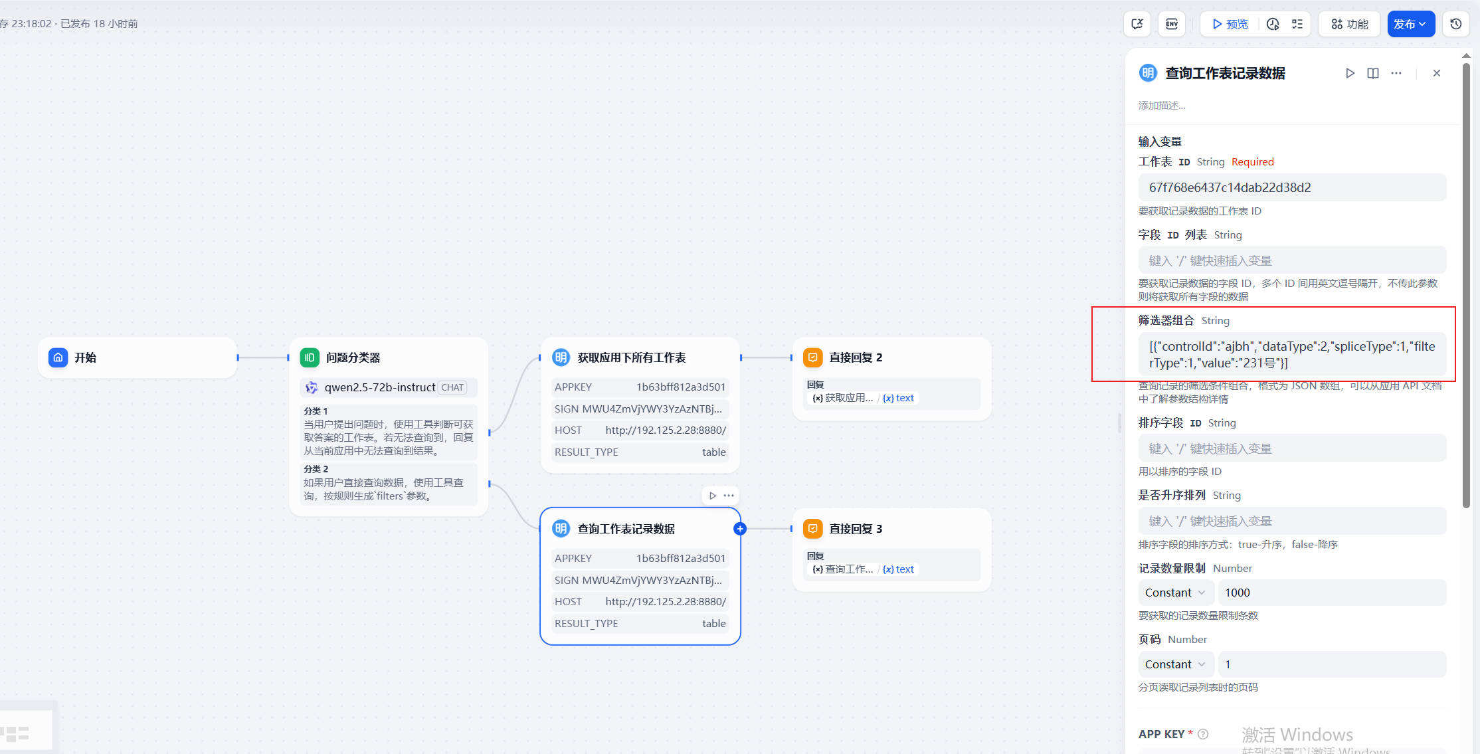Open the checklist icon in top toolbar

point(1297,24)
